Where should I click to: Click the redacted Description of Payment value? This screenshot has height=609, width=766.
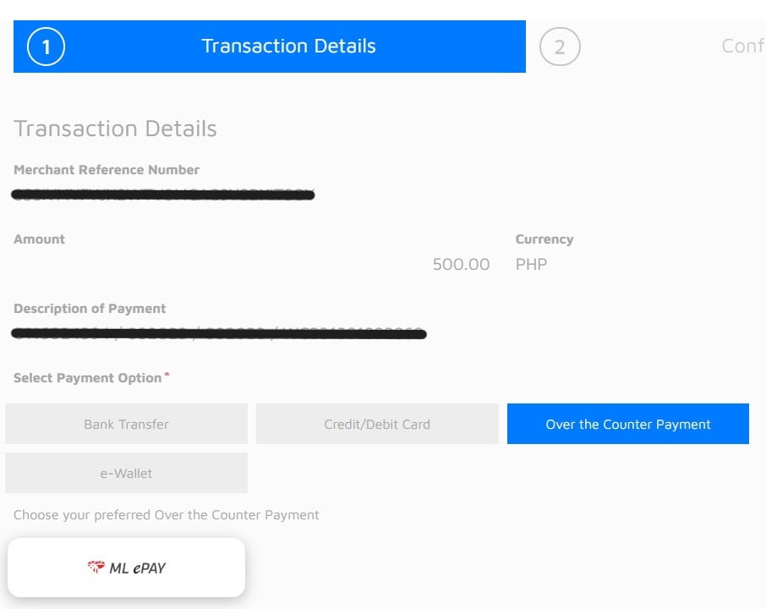(x=219, y=334)
